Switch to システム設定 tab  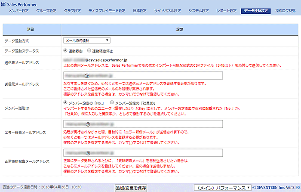[x=198, y=11]
